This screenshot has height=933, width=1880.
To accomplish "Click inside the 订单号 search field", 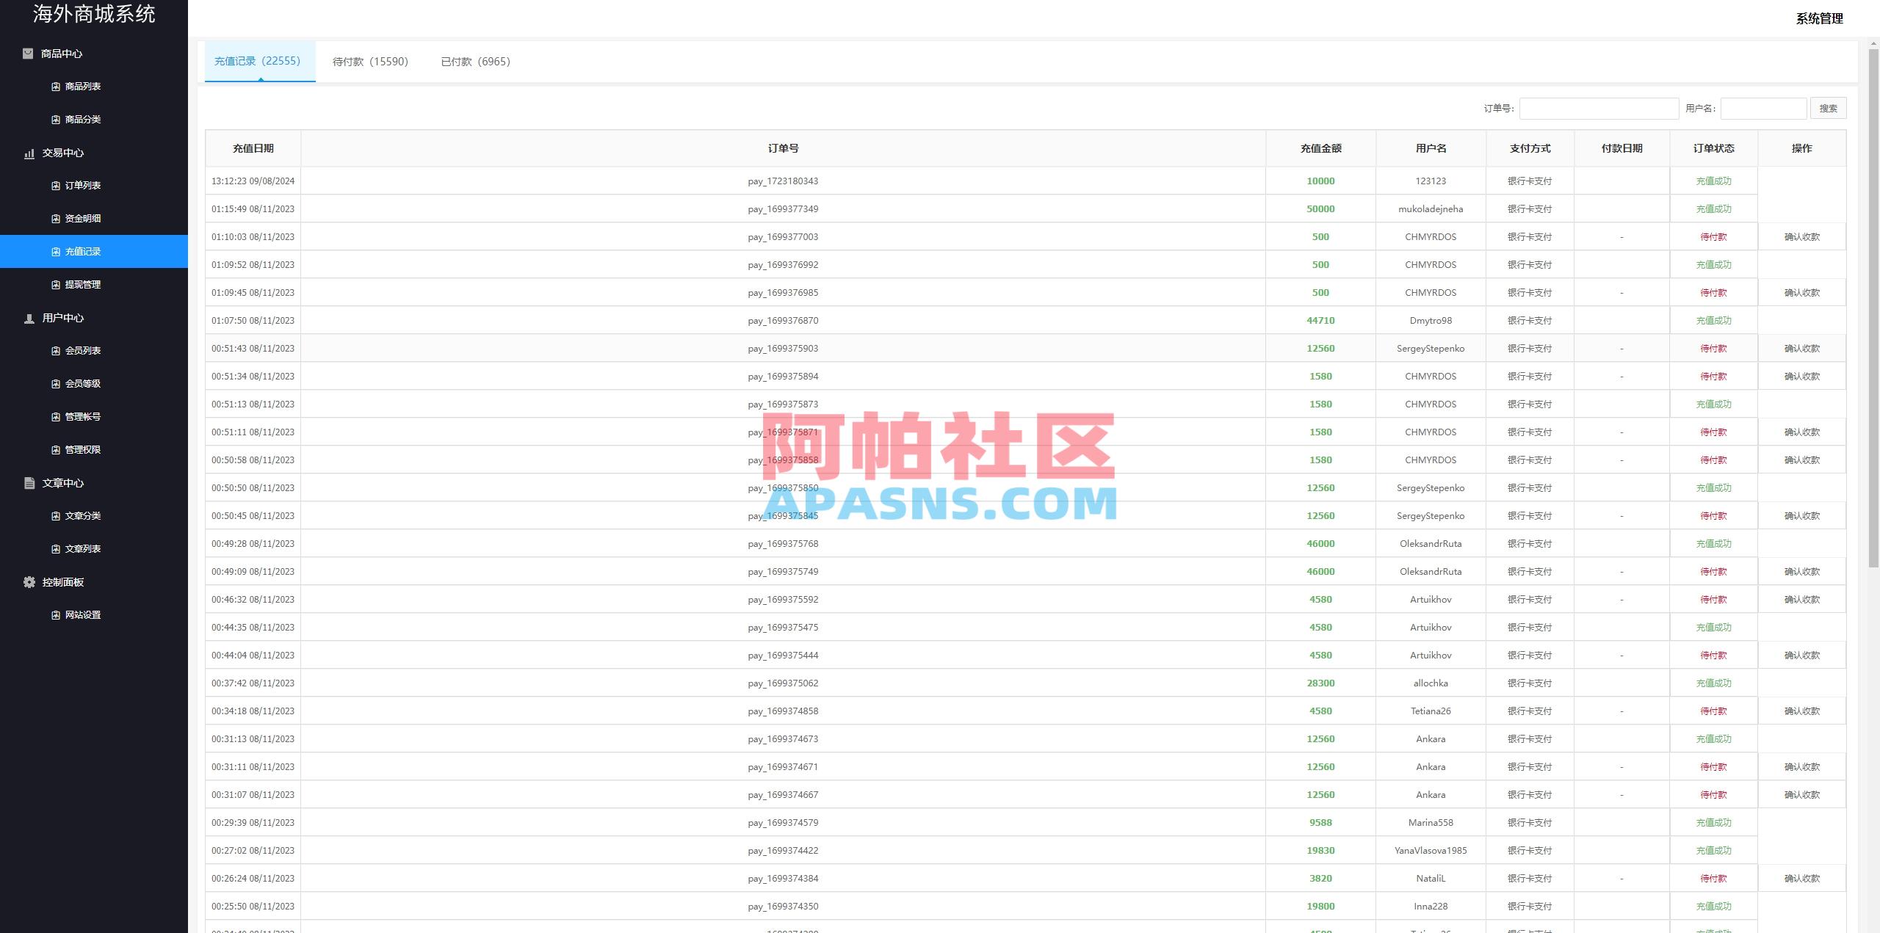I will point(1599,108).
